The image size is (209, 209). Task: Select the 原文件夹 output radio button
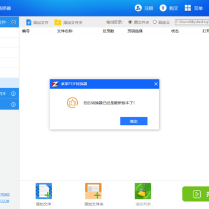pyautogui.click(x=130, y=22)
